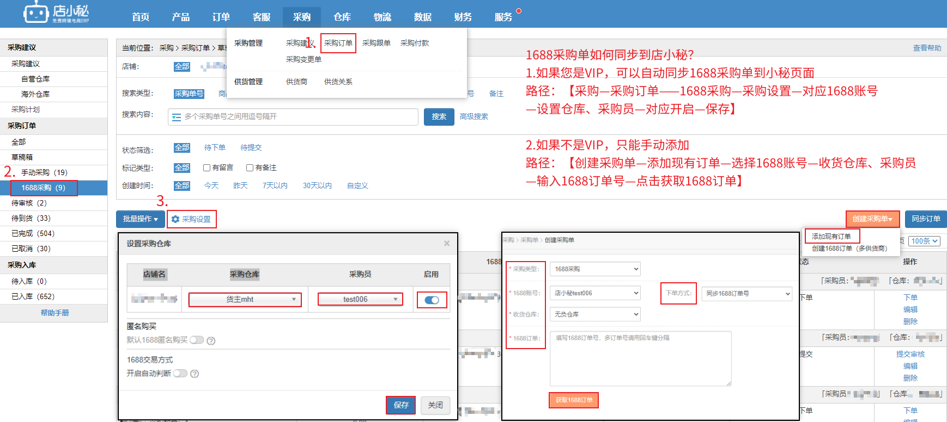The width and height of the screenshot is (947, 422).
Task: Select 待到货 (33) in sidebar
Action: pos(31,218)
